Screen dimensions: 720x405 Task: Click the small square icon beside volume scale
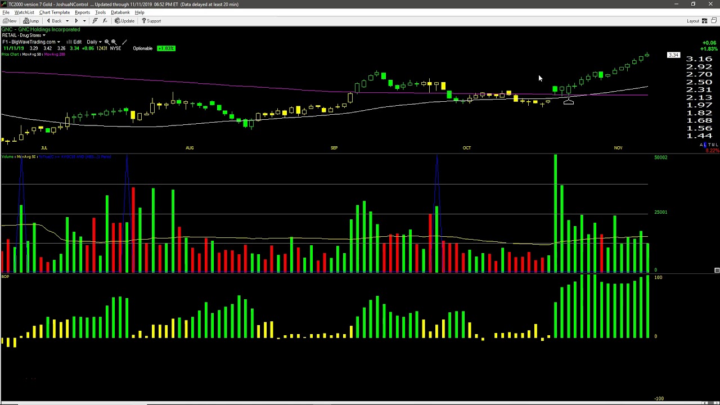pyautogui.click(x=717, y=271)
